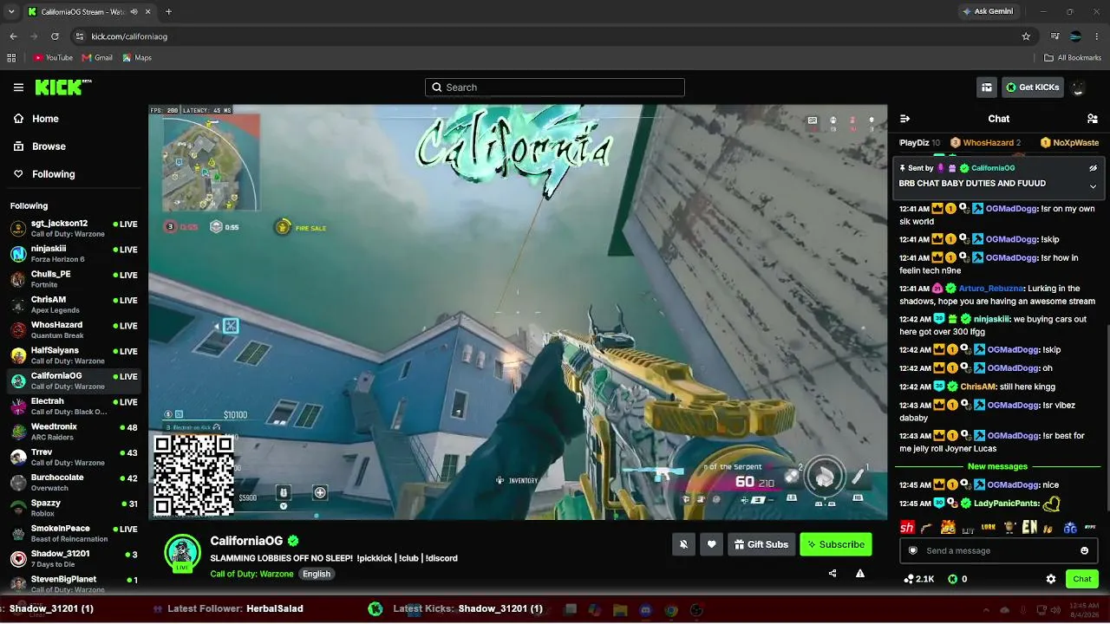Click the Send a message field
1110x624 pixels.
(x=999, y=550)
